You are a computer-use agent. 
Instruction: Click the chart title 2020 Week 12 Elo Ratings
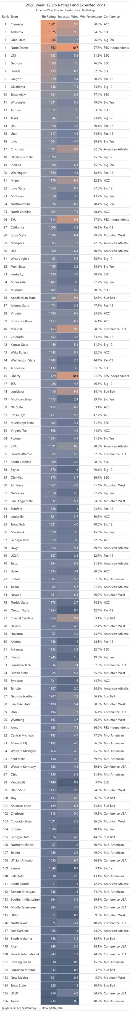click(x=65, y=5)
